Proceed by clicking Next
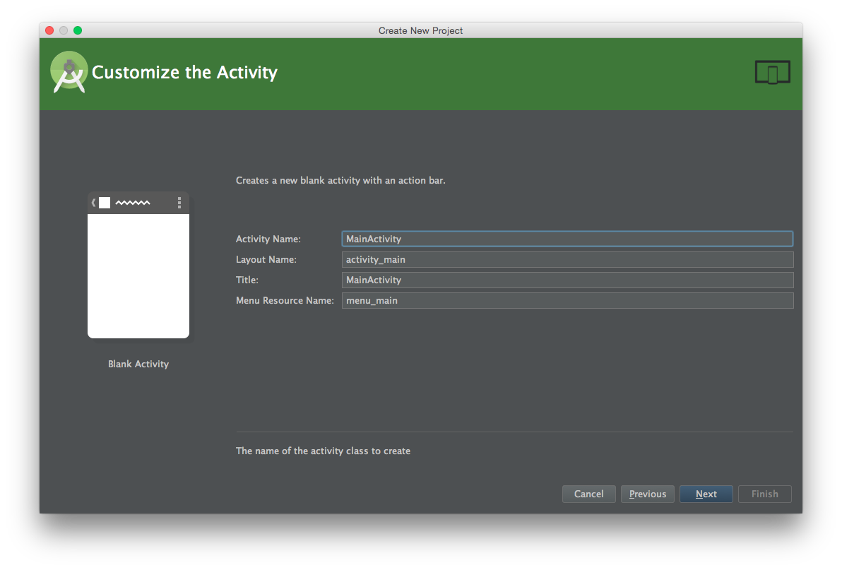Image resolution: width=842 pixels, height=570 pixels. click(x=706, y=494)
